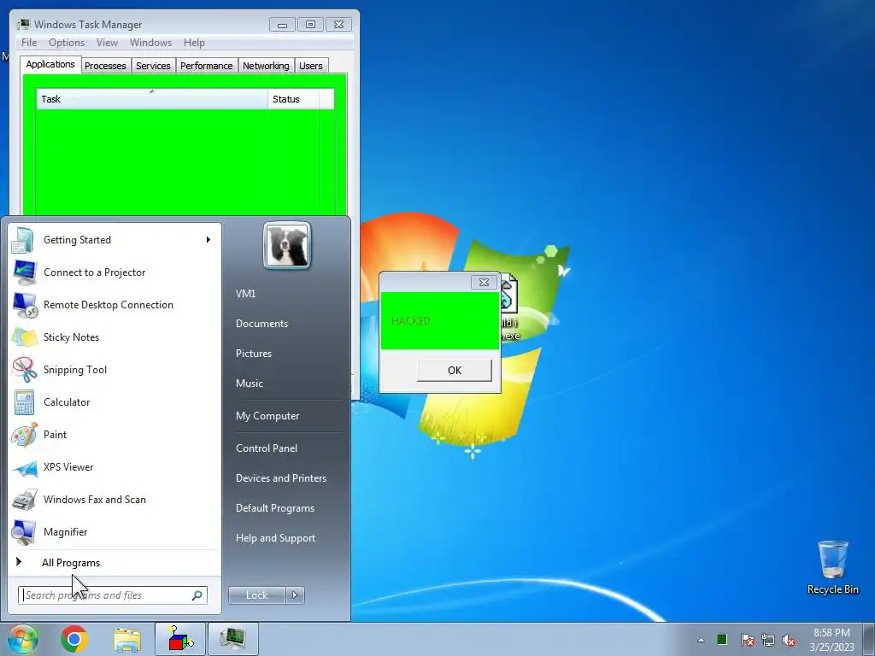
Task: Open Devices and Printers
Action: 280,478
